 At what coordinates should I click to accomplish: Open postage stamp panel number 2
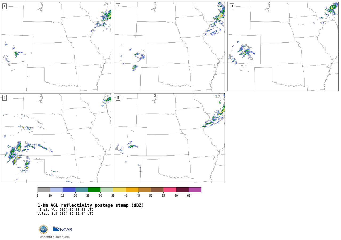tap(169, 46)
